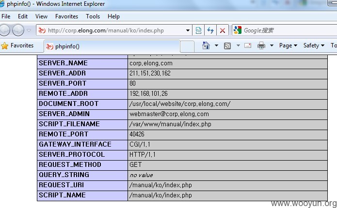This screenshot has width=337, height=208.
Task: Click the SERVER_ADMIN row label
Action: point(64,114)
